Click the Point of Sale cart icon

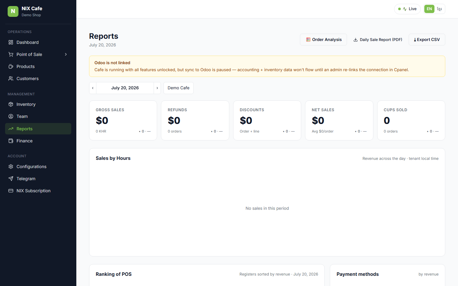(x=11, y=54)
